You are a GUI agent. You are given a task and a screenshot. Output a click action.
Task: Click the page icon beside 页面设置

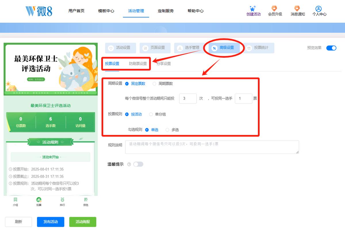click(x=145, y=48)
